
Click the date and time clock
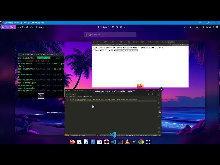click(x=110, y=27)
